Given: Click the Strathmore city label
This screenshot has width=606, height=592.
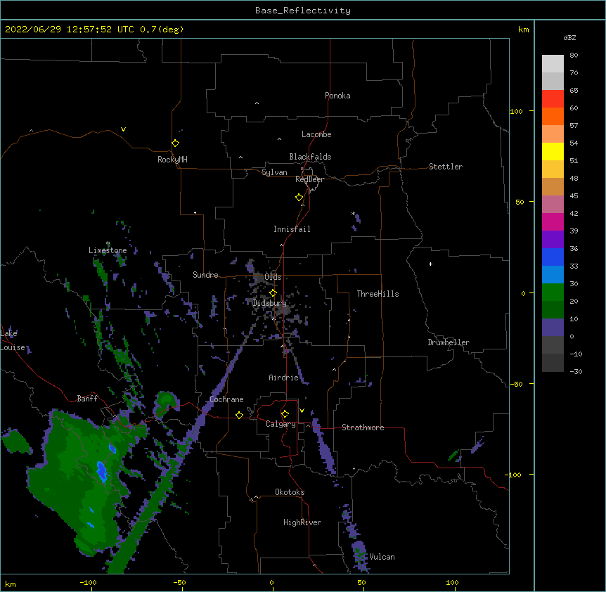Looking at the screenshot, I should point(363,427).
